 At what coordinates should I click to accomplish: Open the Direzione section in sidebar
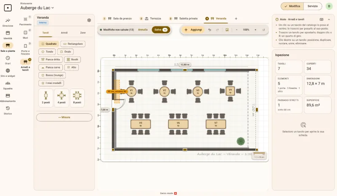click(8, 22)
